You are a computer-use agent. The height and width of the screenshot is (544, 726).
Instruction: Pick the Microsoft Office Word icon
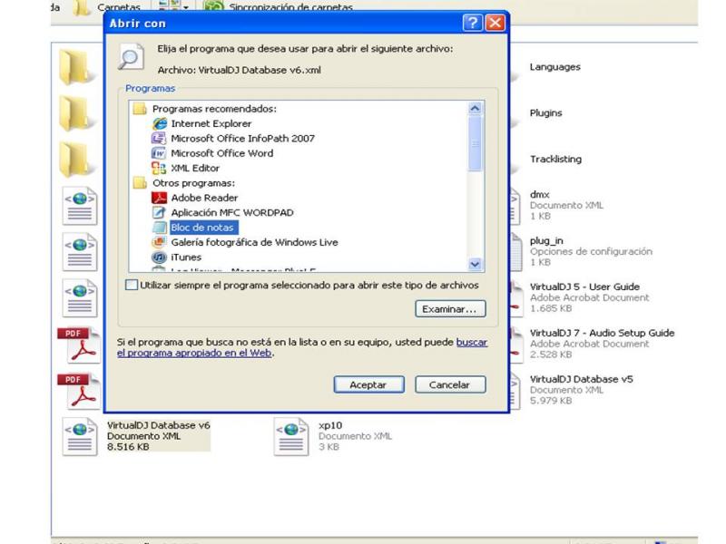tap(159, 153)
